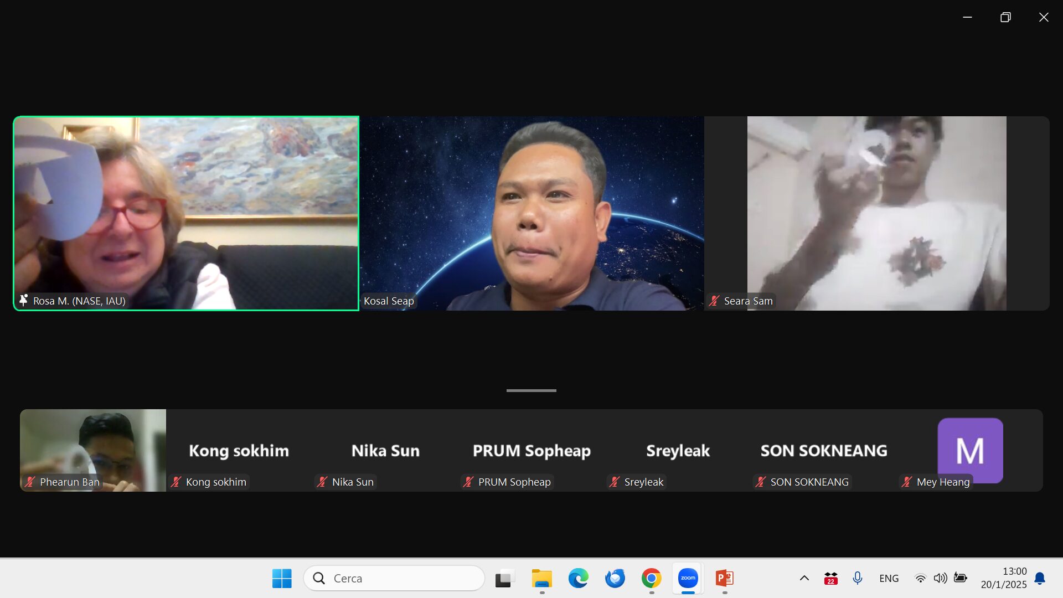Select the PRUM Sopheap participant tile
1063x598 pixels.
click(531, 450)
